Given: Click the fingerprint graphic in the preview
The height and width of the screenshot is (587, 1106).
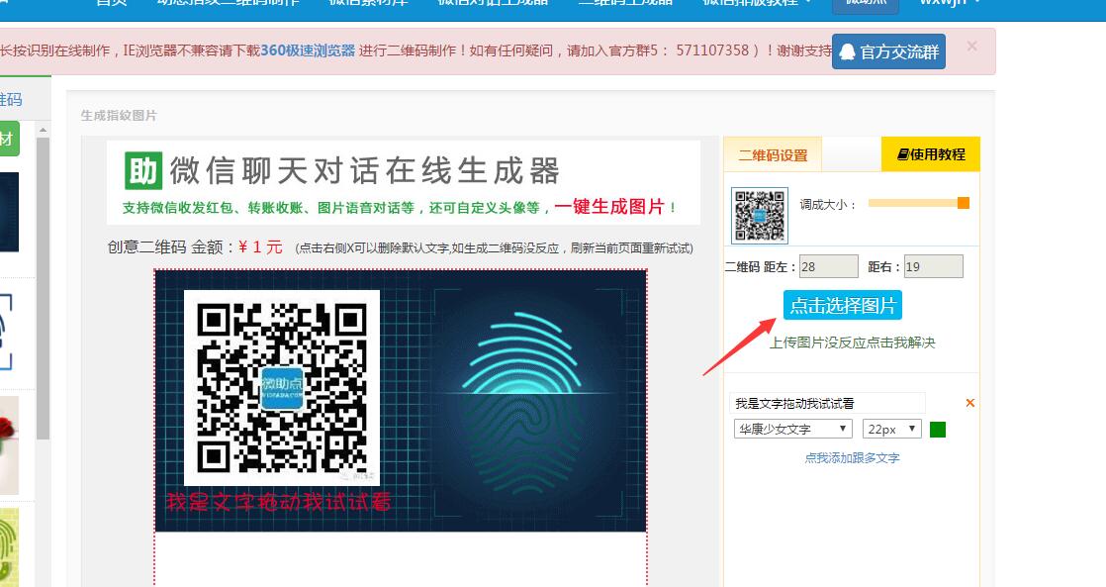Looking at the screenshot, I should click(x=522, y=402).
